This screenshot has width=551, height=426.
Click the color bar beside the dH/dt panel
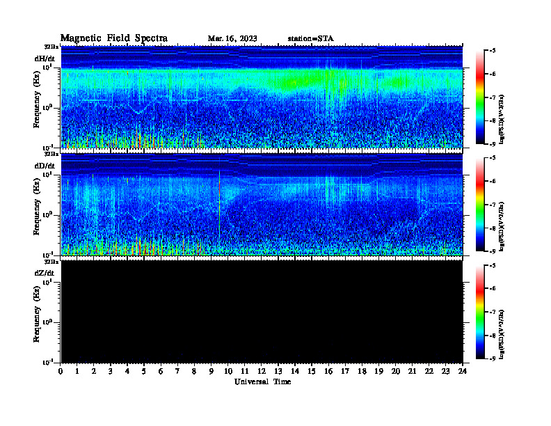[x=480, y=97]
